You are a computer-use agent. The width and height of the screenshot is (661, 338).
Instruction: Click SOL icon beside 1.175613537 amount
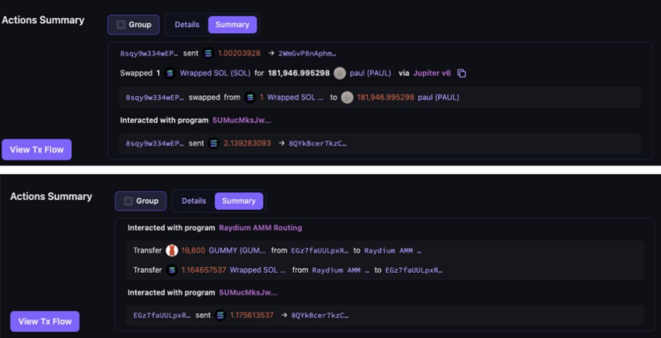coord(220,315)
